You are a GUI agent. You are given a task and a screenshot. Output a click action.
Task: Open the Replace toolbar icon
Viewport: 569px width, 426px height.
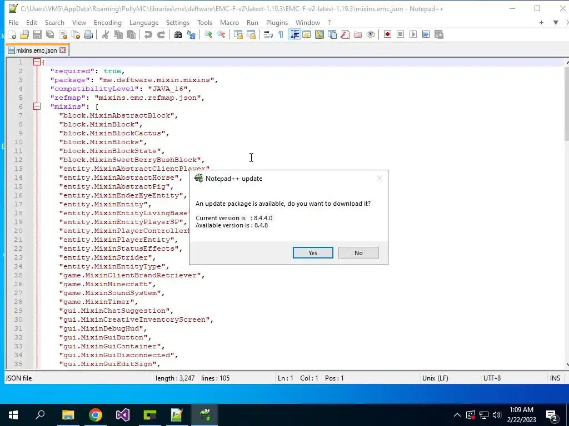[x=191, y=34]
